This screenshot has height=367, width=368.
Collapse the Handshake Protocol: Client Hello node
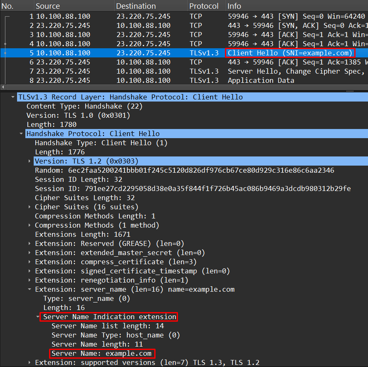[21, 133]
